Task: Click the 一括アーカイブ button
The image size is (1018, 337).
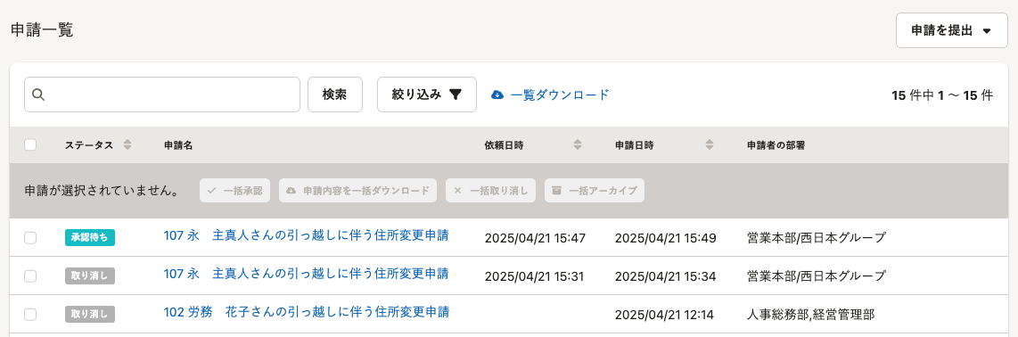Action: pyautogui.click(x=595, y=191)
